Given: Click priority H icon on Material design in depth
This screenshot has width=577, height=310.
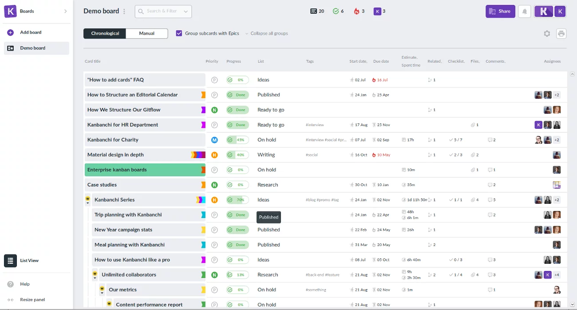Looking at the screenshot, I should pyautogui.click(x=214, y=155).
